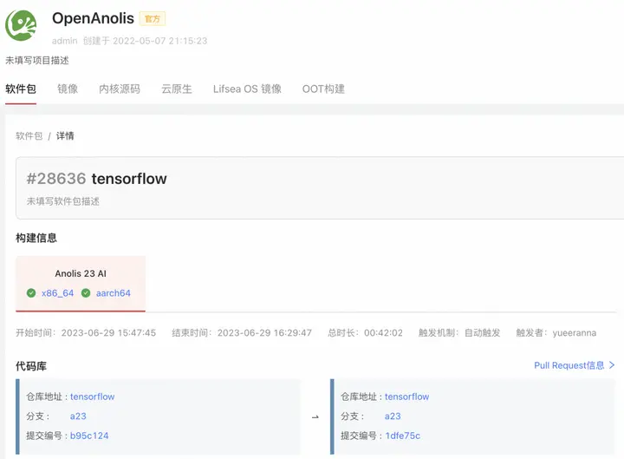Click the 未填写项目描述 text
624x459 pixels.
[x=37, y=60]
